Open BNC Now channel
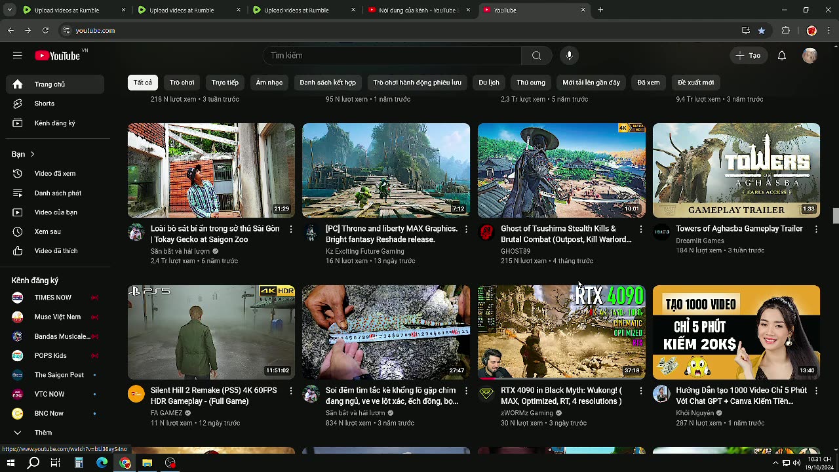Viewport: 839px width, 472px height. point(55,414)
